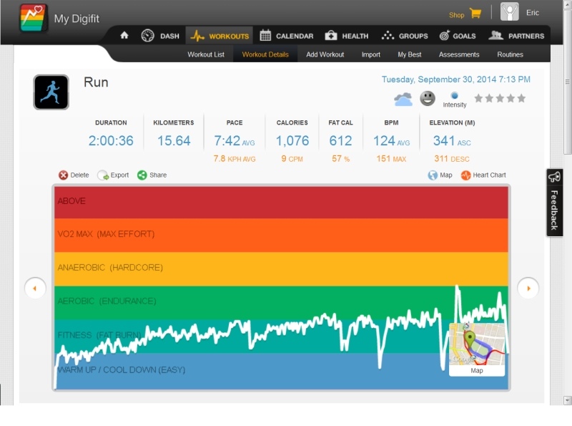Image resolution: width=572 pixels, height=426 pixels.
Task: Click the orange VO2 MAX zone band
Action: click(x=281, y=236)
